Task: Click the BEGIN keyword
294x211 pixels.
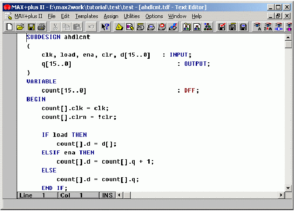Action: pyautogui.click(x=36, y=99)
